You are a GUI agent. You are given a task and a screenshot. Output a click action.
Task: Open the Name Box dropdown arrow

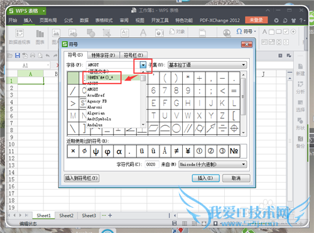click(x=48, y=65)
